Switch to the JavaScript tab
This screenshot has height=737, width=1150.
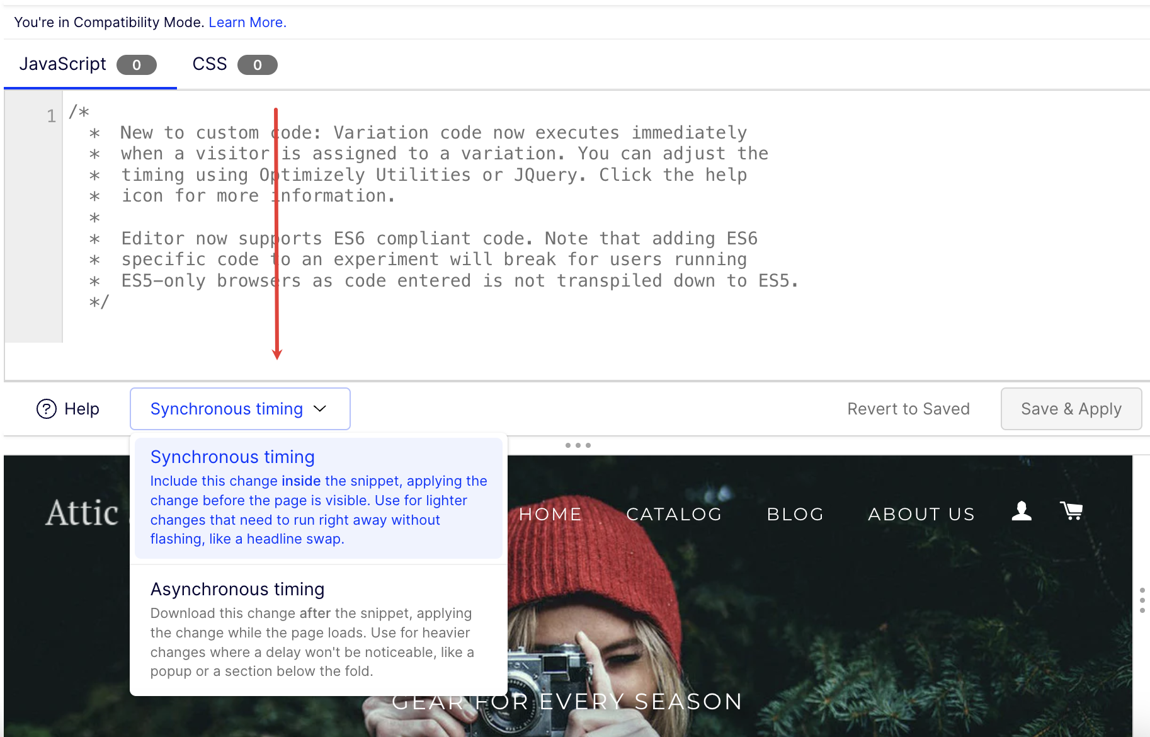pos(63,64)
